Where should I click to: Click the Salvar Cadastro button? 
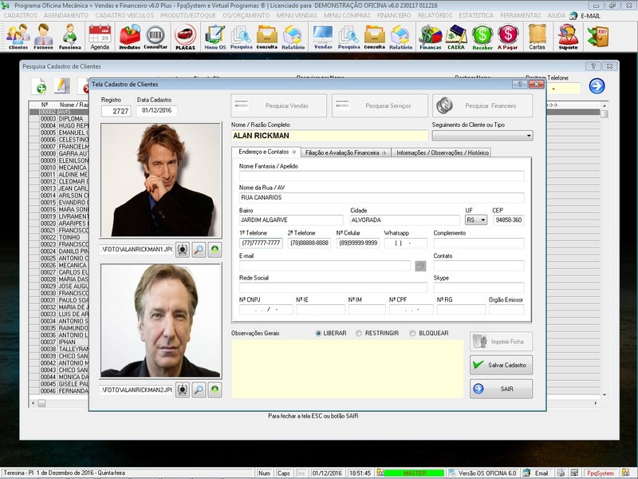coord(501,365)
